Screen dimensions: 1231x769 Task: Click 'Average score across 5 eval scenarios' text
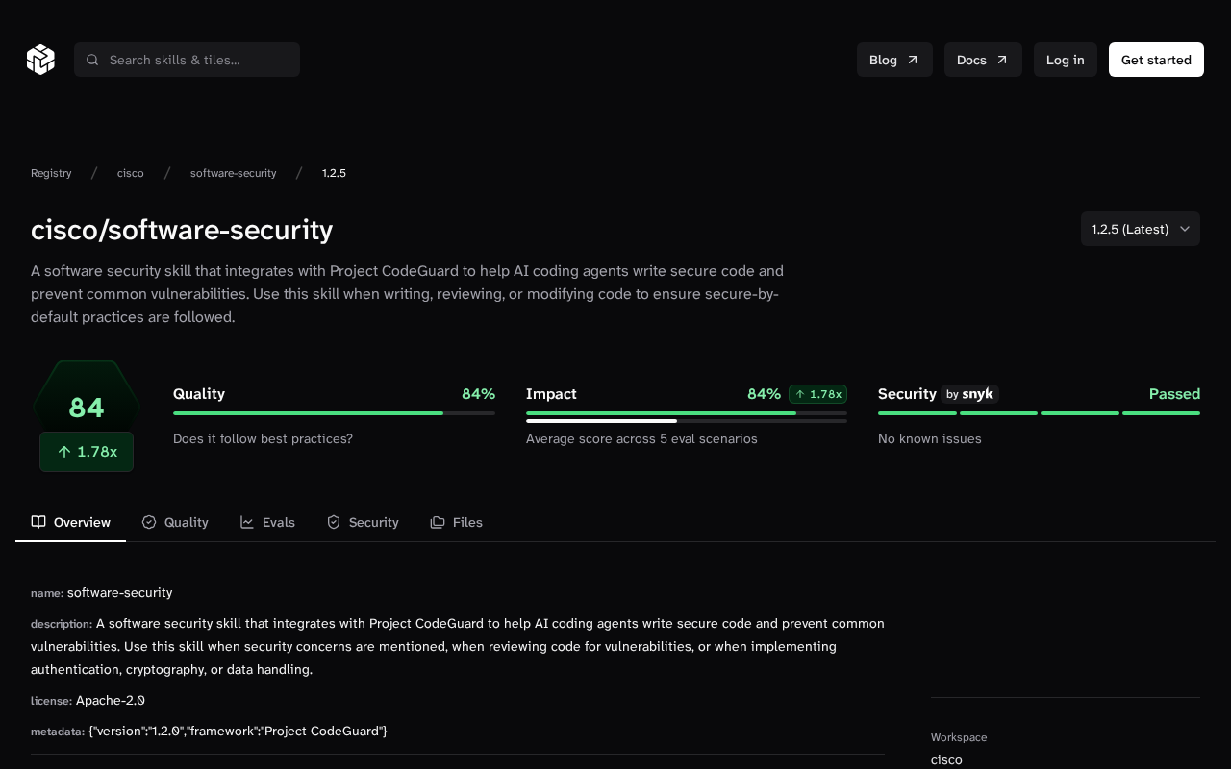pyautogui.click(x=641, y=438)
